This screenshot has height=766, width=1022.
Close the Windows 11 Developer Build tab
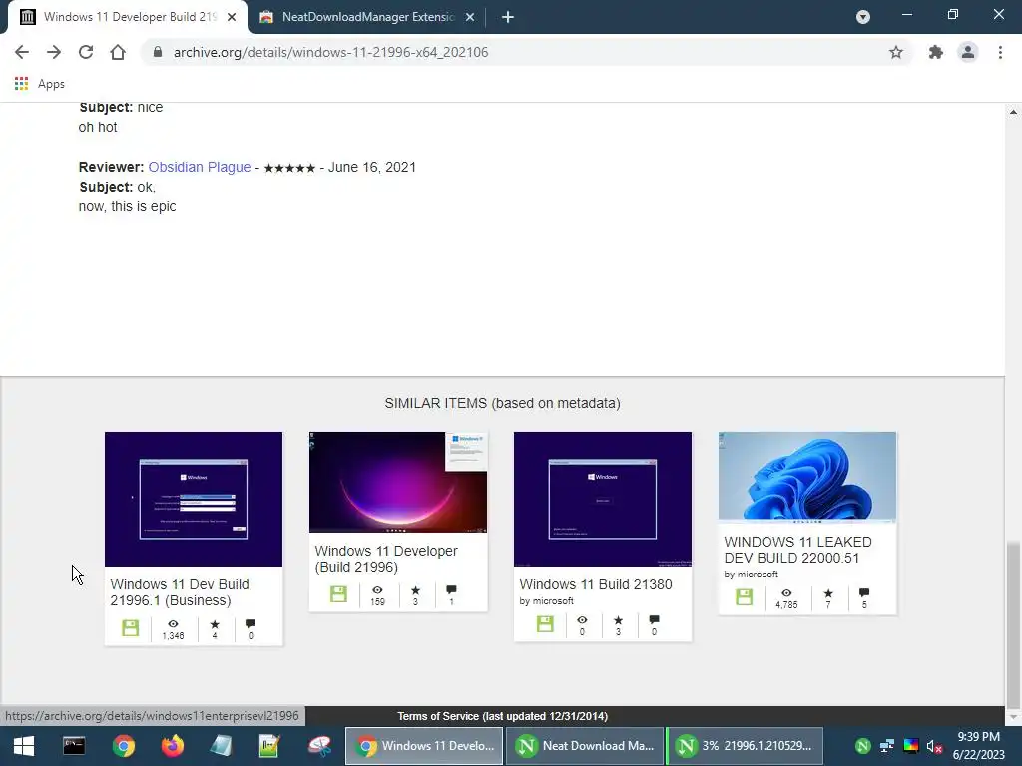tap(232, 17)
